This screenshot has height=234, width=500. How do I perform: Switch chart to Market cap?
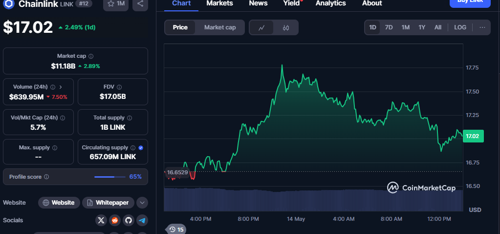point(220,27)
